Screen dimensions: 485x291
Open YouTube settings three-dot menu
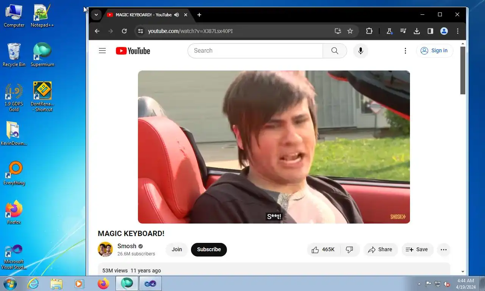point(405,51)
